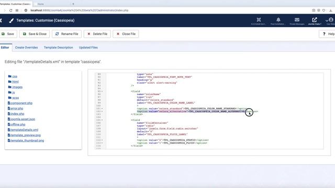The image size is (335, 188).
Task: Click the browser grid icon beside reload
Action: [17, 10]
